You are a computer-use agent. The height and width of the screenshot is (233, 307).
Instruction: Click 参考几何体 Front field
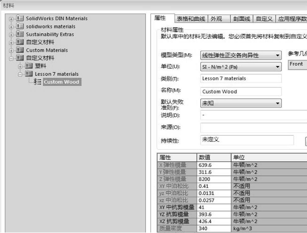[298, 64]
